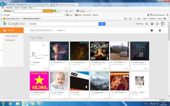Expand Google toolbar search history arrow
This screenshot has width=170, height=106.
click(64, 15)
